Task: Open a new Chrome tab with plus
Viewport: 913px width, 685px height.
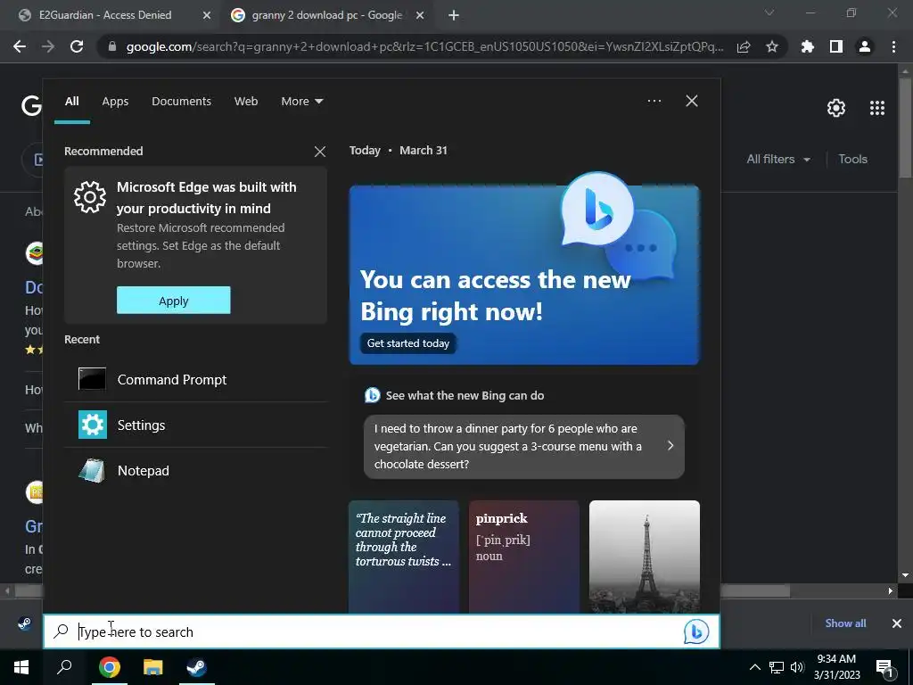Action: 454,15
